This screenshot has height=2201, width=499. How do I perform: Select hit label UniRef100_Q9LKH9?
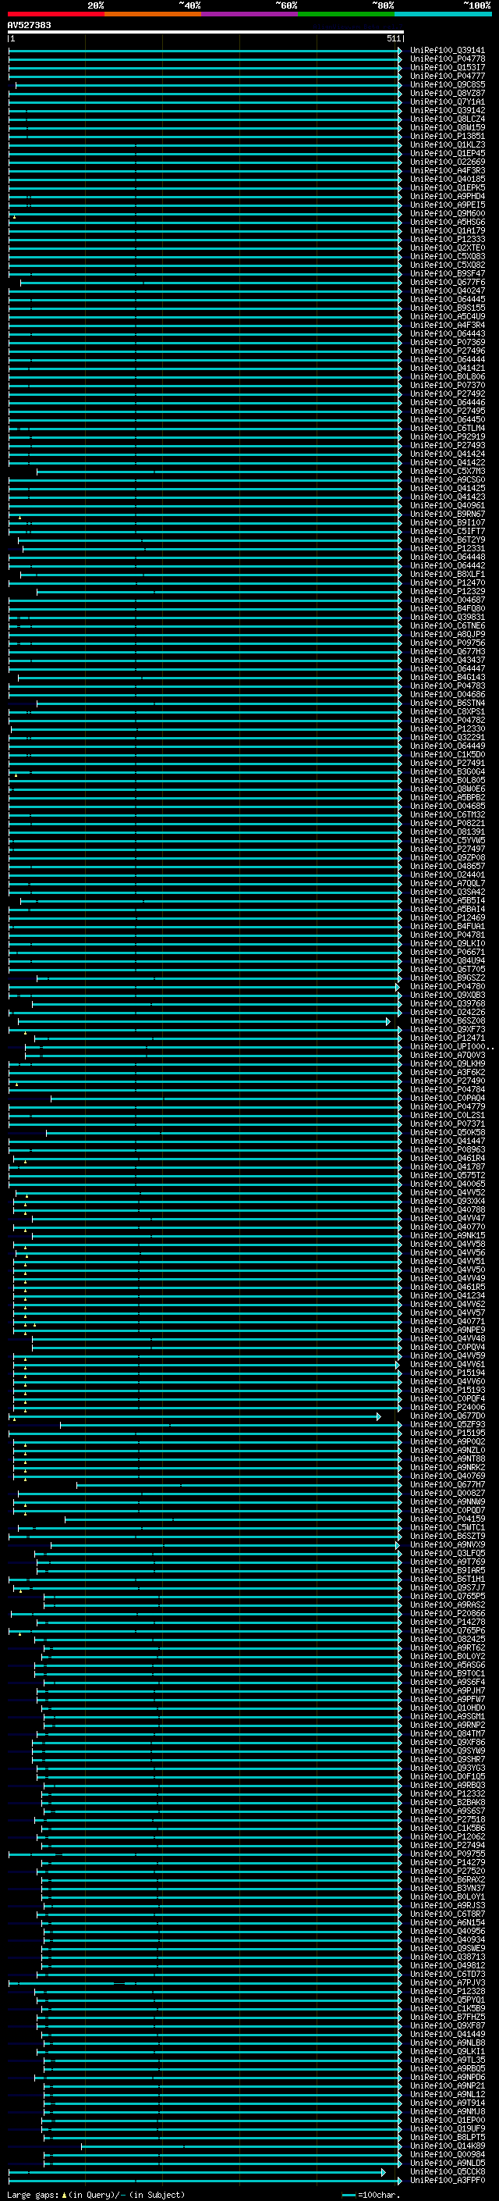447,1063
